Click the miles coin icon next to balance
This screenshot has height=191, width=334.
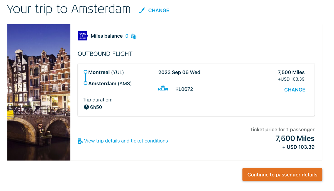(x=133, y=36)
